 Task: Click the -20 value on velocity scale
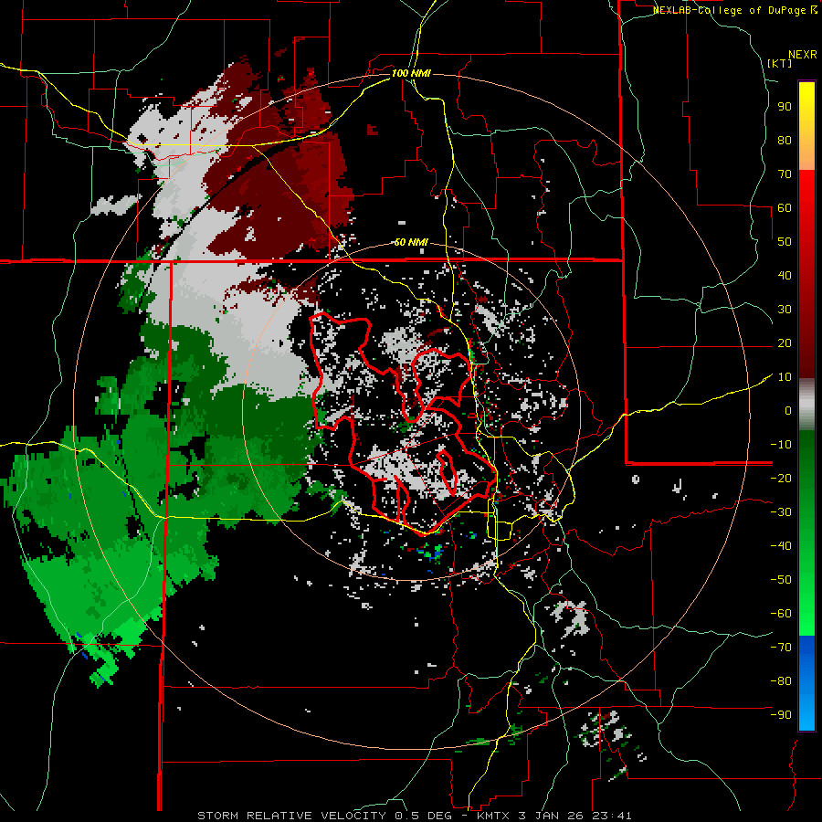(781, 478)
